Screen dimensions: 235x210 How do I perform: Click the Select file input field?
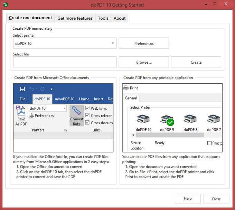coord(65,62)
